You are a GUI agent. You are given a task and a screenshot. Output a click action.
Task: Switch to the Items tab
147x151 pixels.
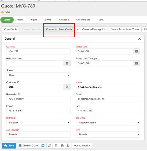20,20
